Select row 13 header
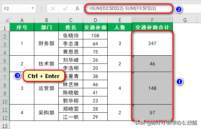 coord(5,125)
